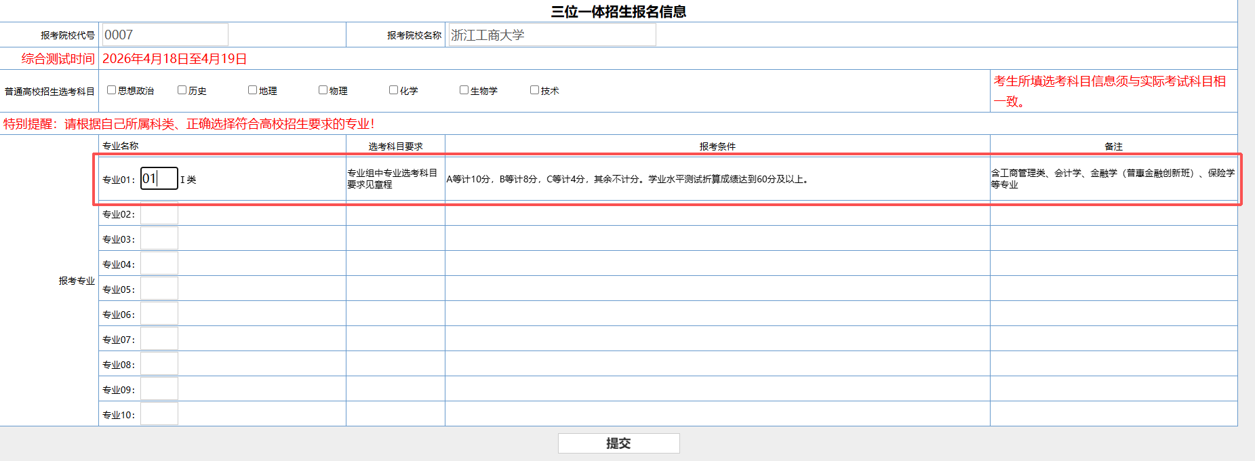Enable the 物理 checkbox

coord(323,90)
